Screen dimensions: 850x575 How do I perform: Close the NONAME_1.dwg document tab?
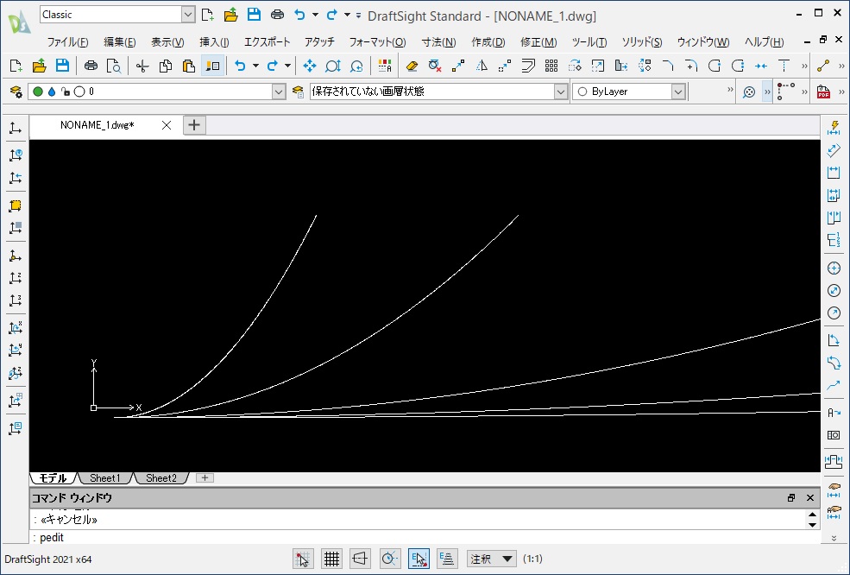tap(167, 125)
